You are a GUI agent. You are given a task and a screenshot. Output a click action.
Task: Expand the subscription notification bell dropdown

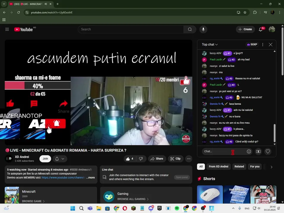[x=60, y=159]
